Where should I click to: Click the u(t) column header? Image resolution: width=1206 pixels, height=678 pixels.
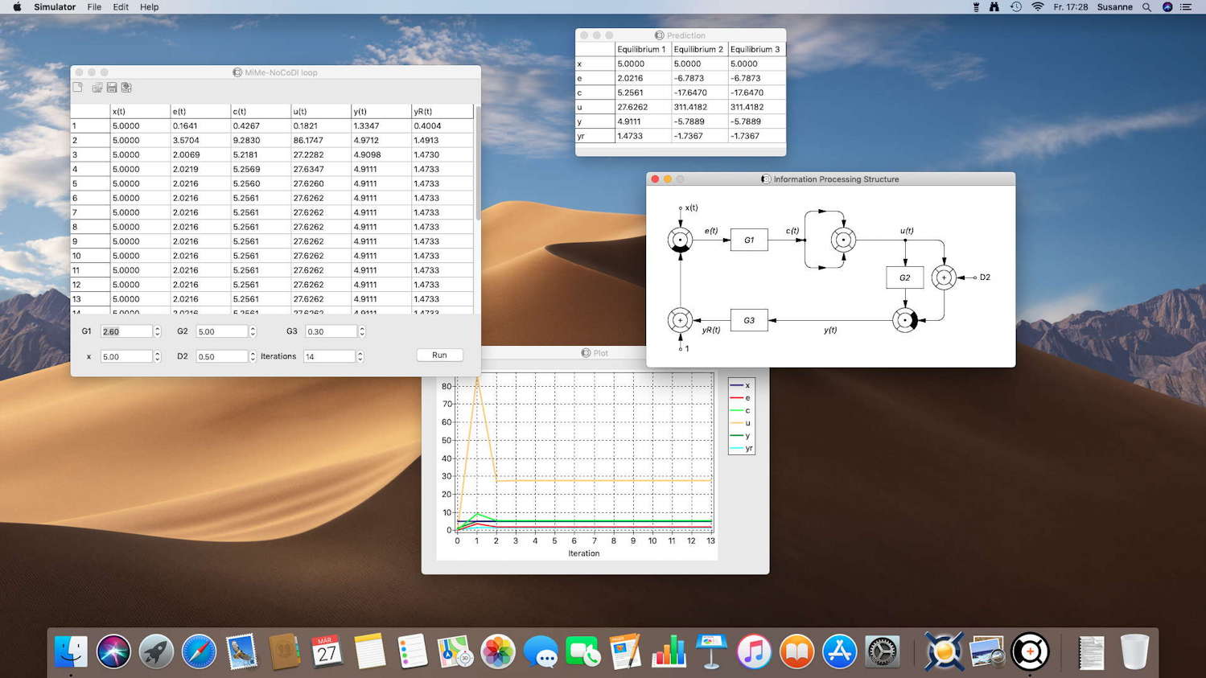point(320,112)
